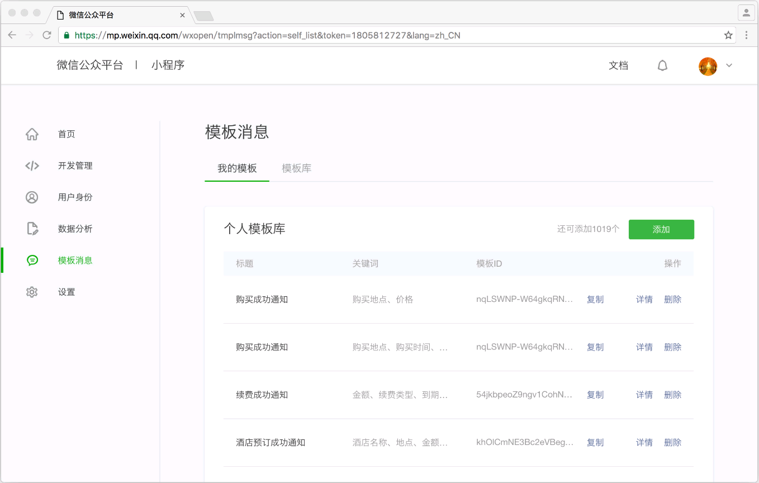Close the 微信公众平台 browser tab
The image size is (759, 483).
click(x=182, y=15)
